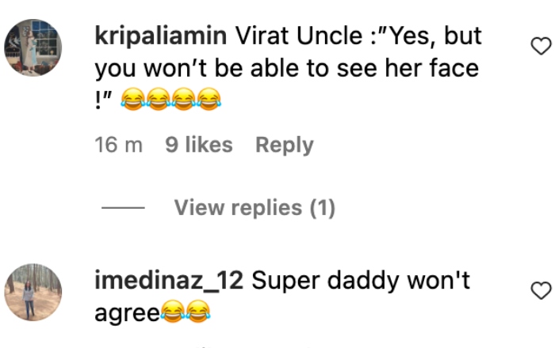This screenshot has height=348, width=555.
Task: Click the word 'agree' in second comment
Action: (x=127, y=313)
